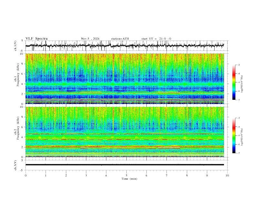This screenshot has width=256, height=197.
Task: Click time axis tick label "1"
Action: [x=46, y=175]
